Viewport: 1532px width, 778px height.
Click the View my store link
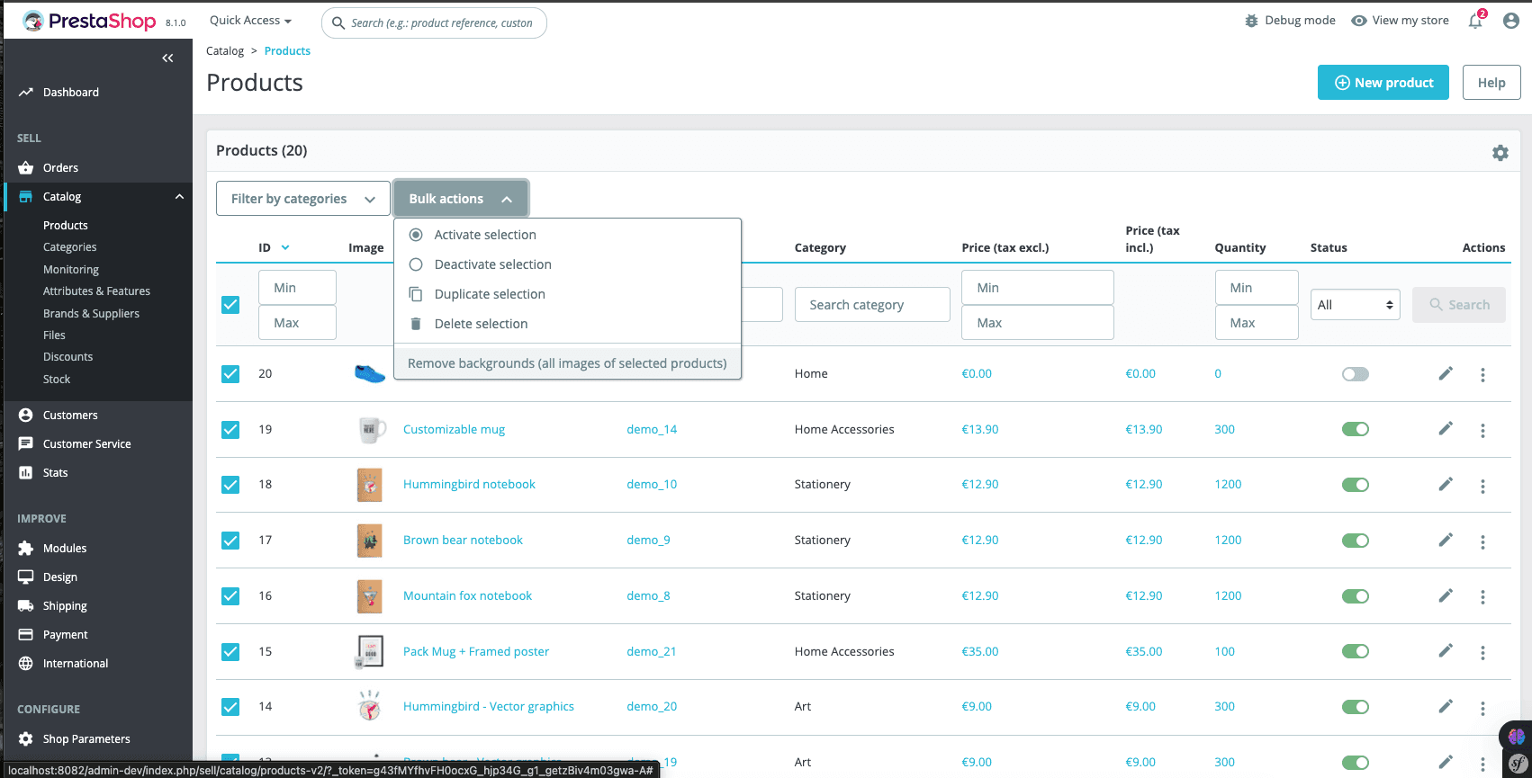pyautogui.click(x=1401, y=21)
